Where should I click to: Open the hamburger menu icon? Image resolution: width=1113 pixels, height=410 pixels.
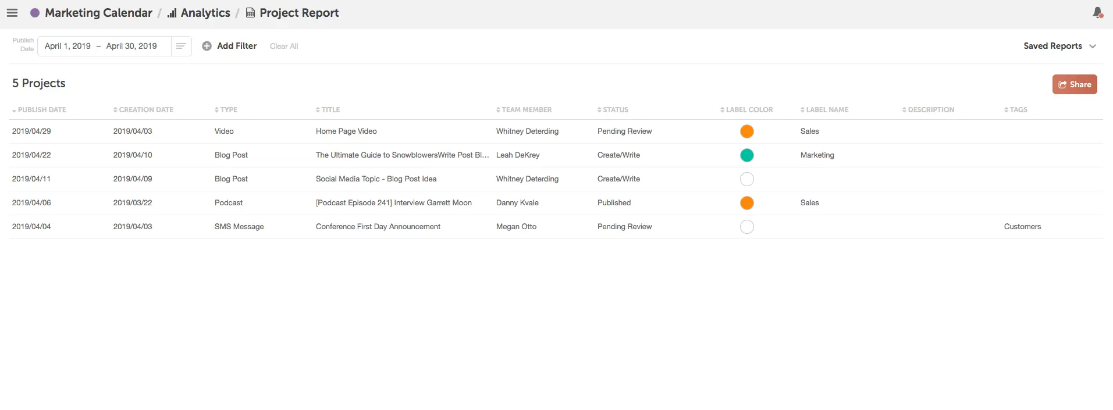pyautogui.click(x=12, y=13)
